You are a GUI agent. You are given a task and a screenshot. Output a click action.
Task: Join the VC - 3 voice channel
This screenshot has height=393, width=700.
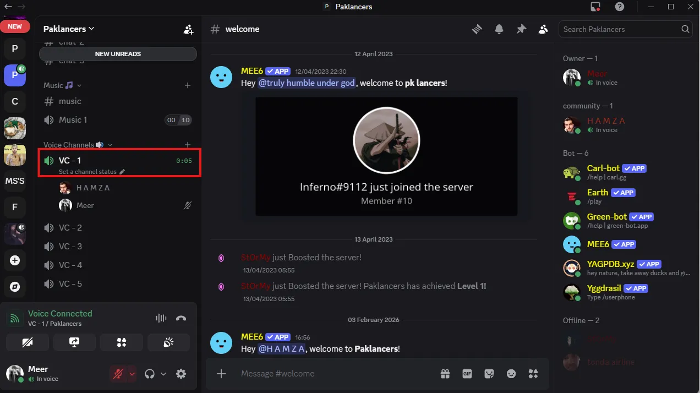pyautogui.click(x=70, y=246)
